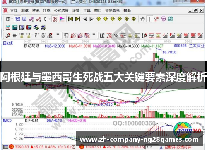Open the calculator icon
207x150 pixels.
[15, 28]
